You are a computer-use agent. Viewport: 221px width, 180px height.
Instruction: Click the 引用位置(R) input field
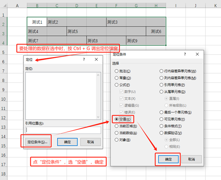tap(63, 130)
